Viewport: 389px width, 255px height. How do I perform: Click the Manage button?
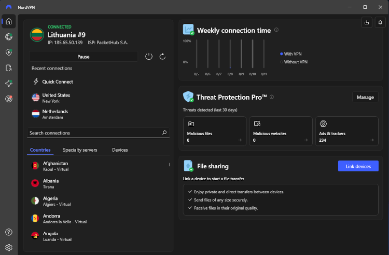tap(365, 97)
